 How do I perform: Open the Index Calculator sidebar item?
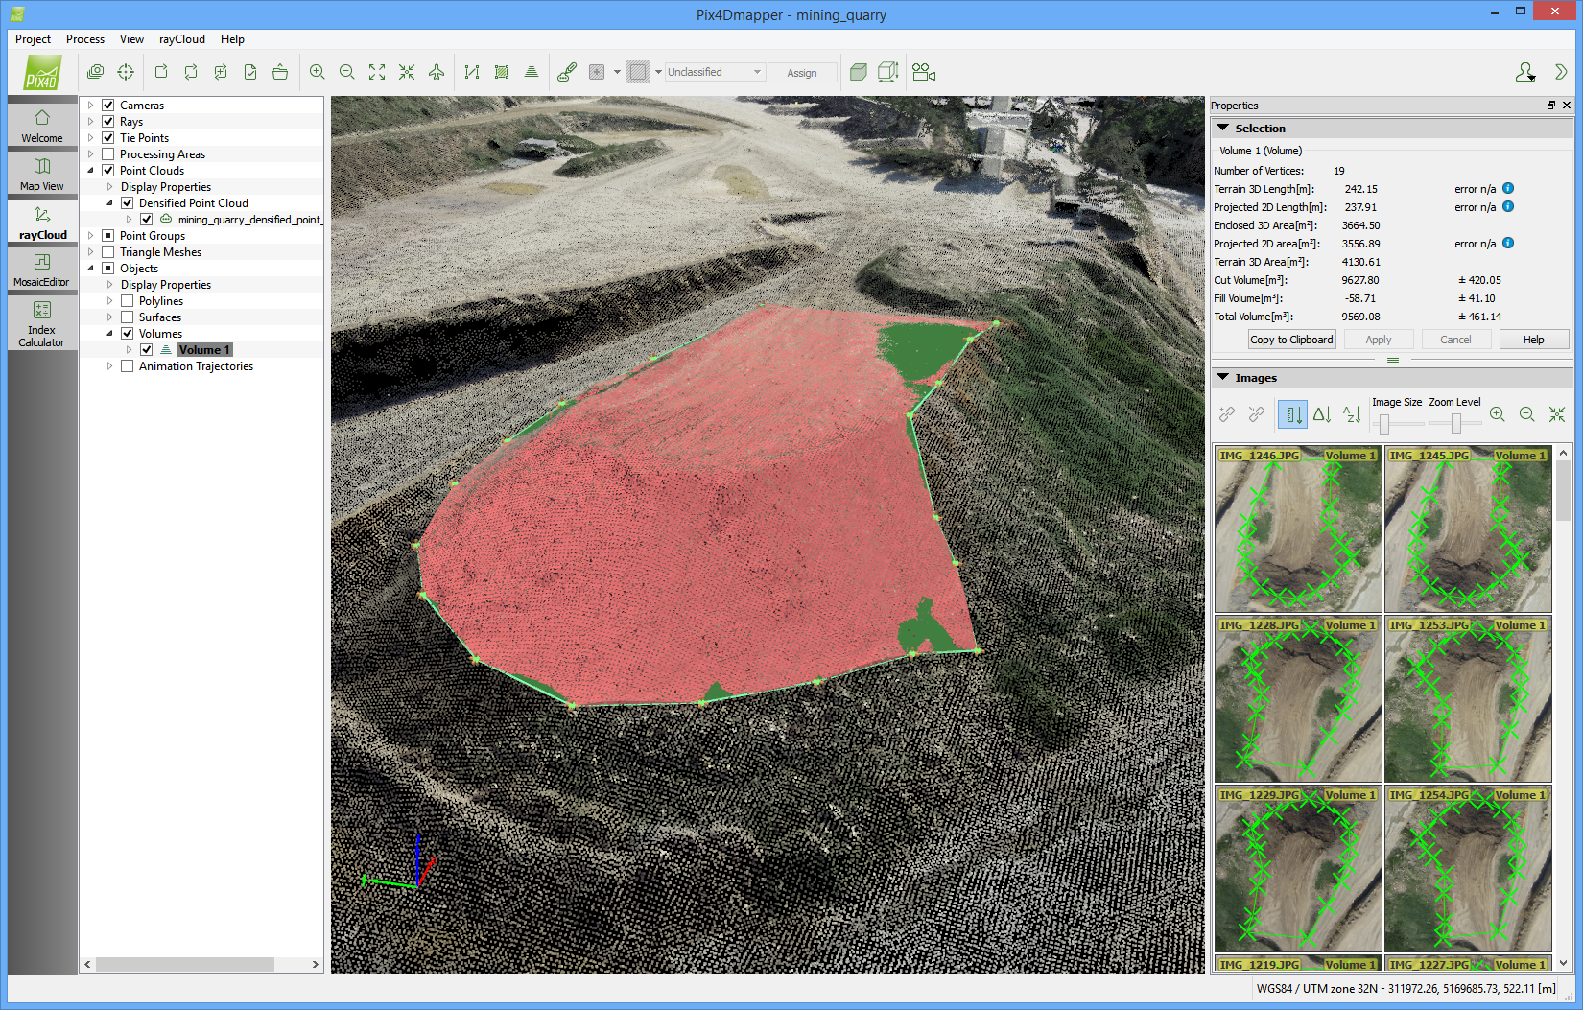pos(42,323)
